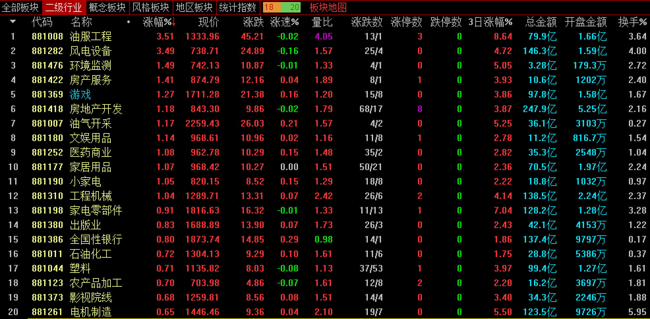Viewport: 650px width, 319px height.
Task: Click the 247.9亿 total amount cell
Action: 540,109
